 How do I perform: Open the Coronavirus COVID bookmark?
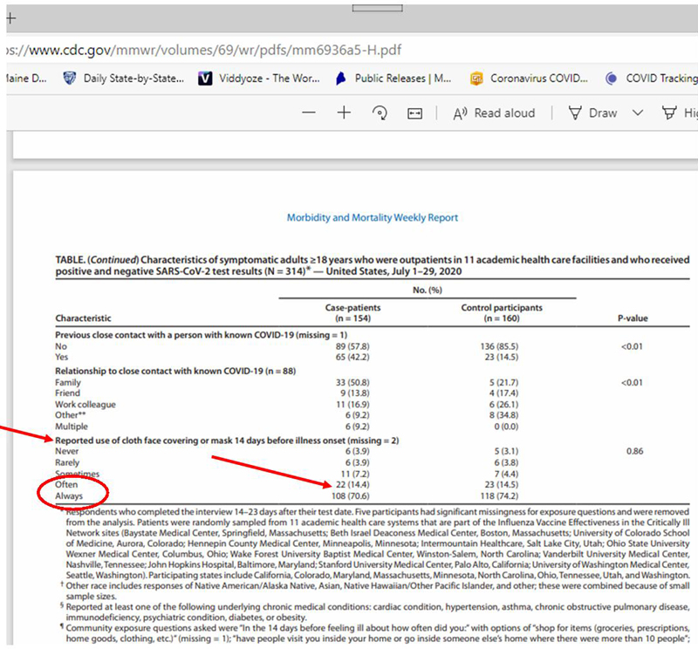[x=529, y=79]
